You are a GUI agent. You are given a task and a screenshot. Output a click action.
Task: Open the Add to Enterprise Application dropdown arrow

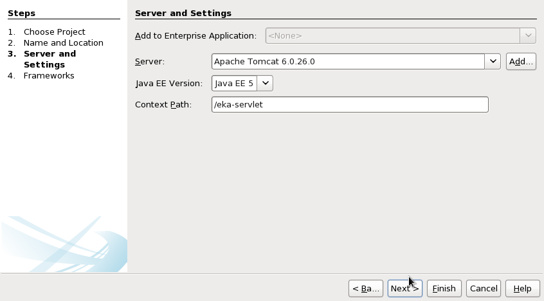pyautogui.click(x=528, y=36)
